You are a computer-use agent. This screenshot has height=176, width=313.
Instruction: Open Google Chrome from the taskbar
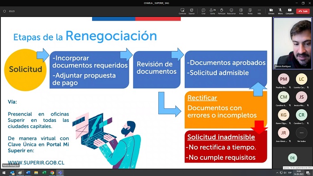[x=52, y=173]
